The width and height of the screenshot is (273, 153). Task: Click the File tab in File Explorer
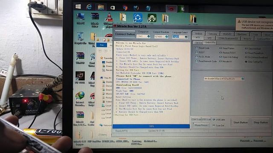pos(102,45)
